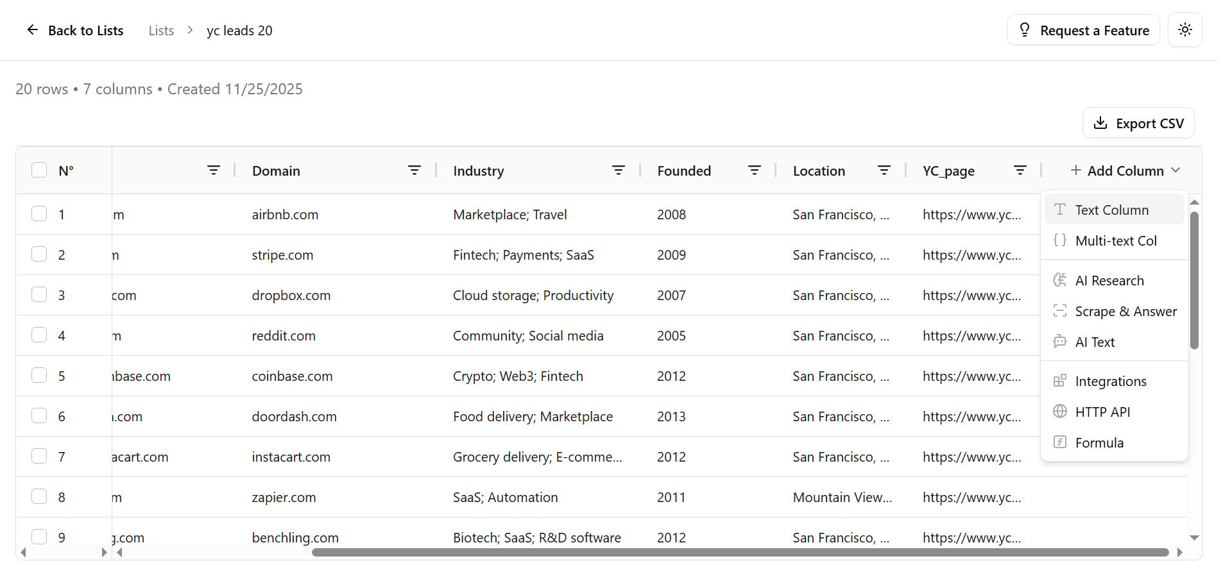Viewport: 1232px width, 570px height.
Task: Toggle light/dark theme sun icon
Action: 1185,30
